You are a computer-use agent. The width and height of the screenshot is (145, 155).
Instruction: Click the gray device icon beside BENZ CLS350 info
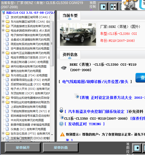point(64,68)
